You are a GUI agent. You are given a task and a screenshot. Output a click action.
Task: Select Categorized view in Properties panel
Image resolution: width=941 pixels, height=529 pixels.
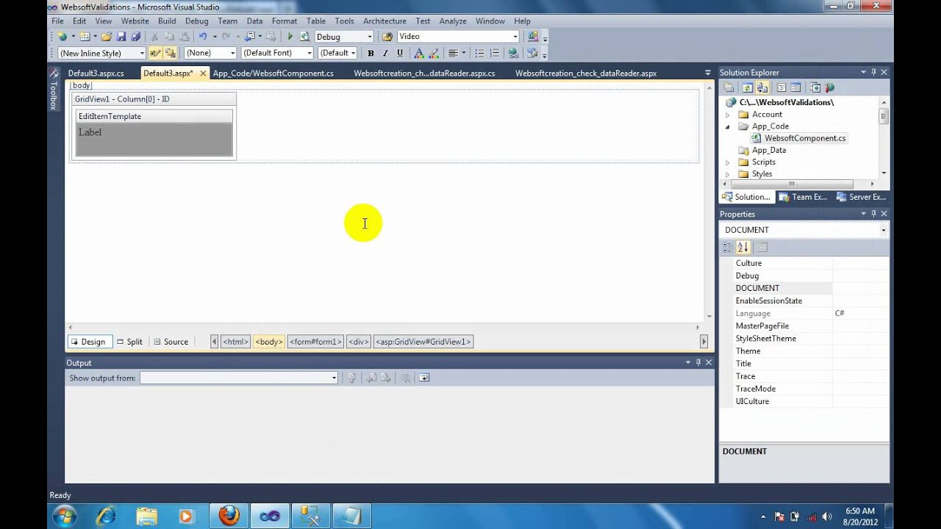click(728, 248)
